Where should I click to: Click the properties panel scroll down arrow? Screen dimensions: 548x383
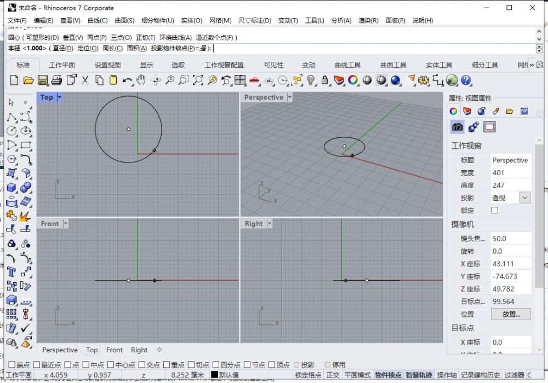coord(539,350)
